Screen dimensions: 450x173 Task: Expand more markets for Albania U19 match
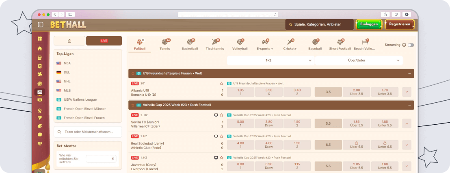coord(407,92)
